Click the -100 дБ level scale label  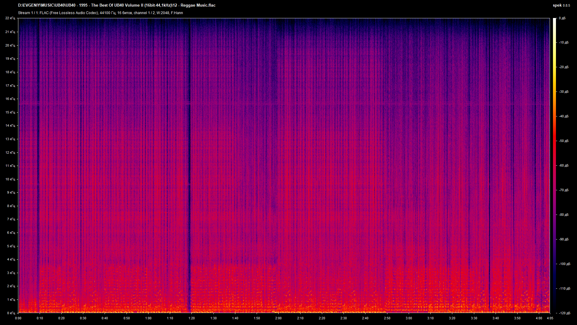[x=564, y=264]
